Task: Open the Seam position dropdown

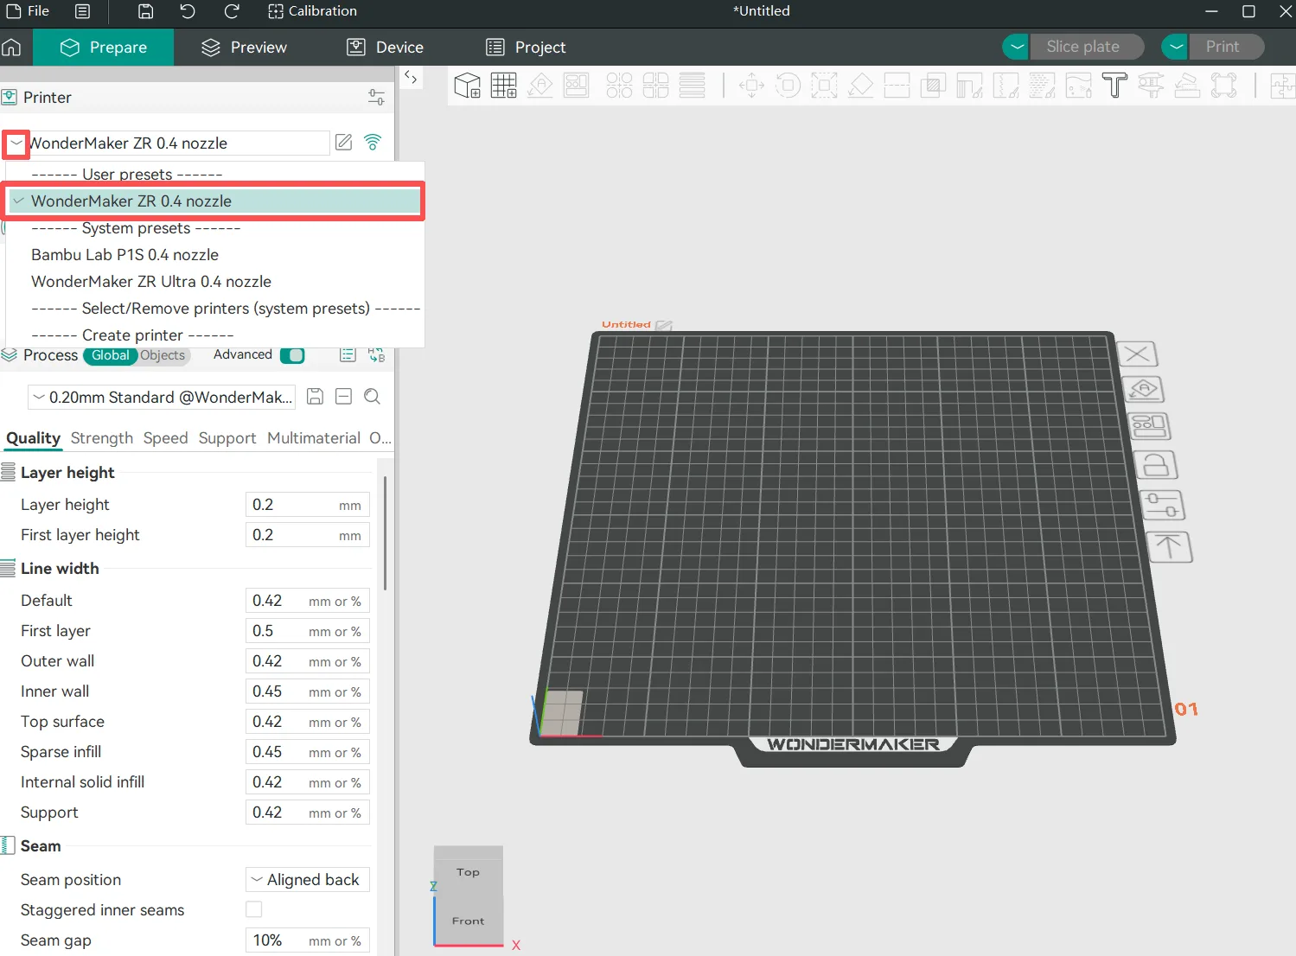Action: tap(308, 879)
